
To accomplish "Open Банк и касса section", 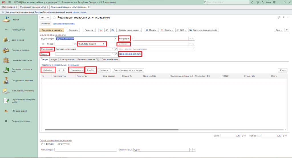I will (18, 40).
